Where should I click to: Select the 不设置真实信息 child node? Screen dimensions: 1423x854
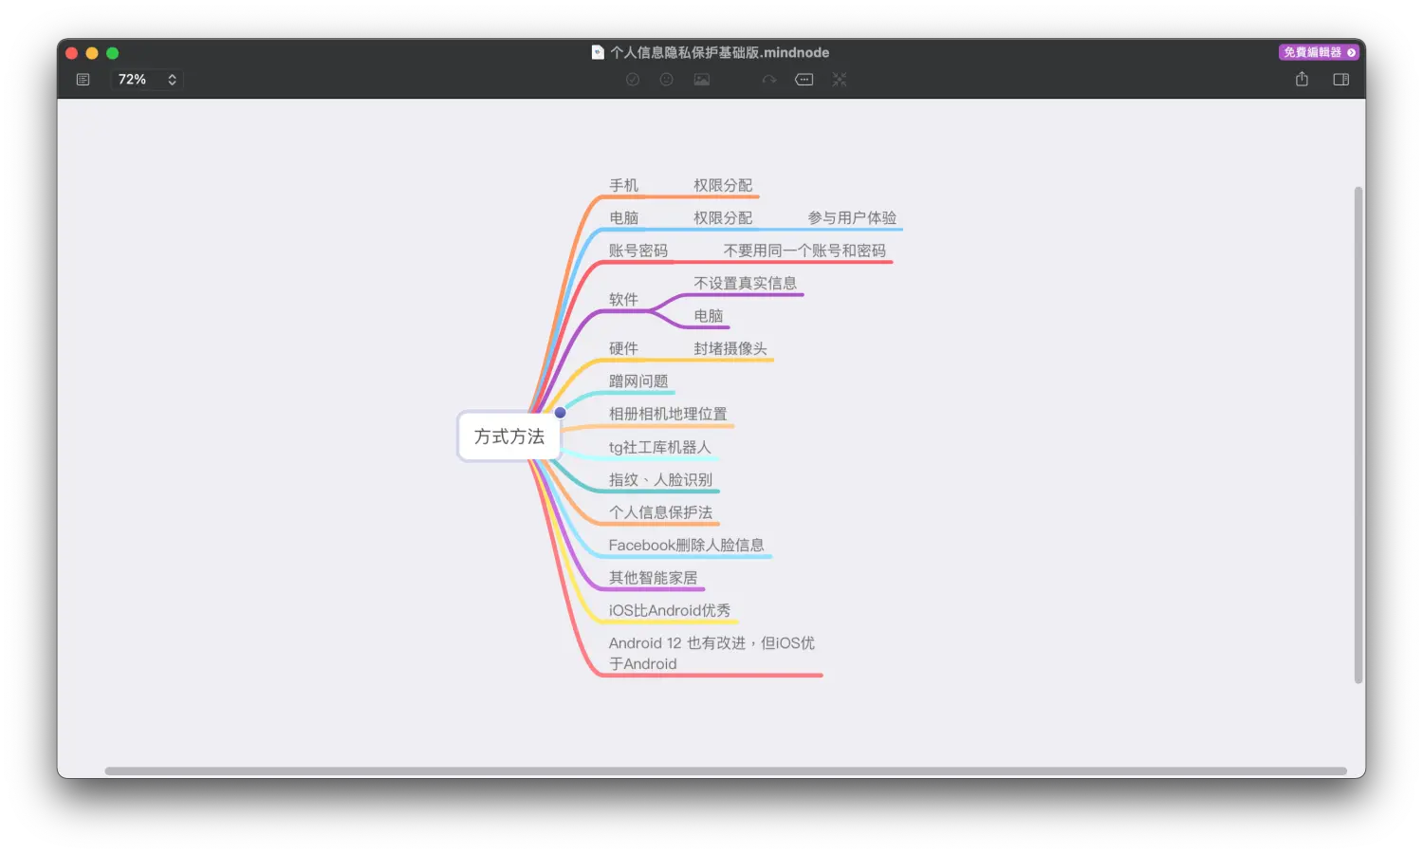[745, 283]
